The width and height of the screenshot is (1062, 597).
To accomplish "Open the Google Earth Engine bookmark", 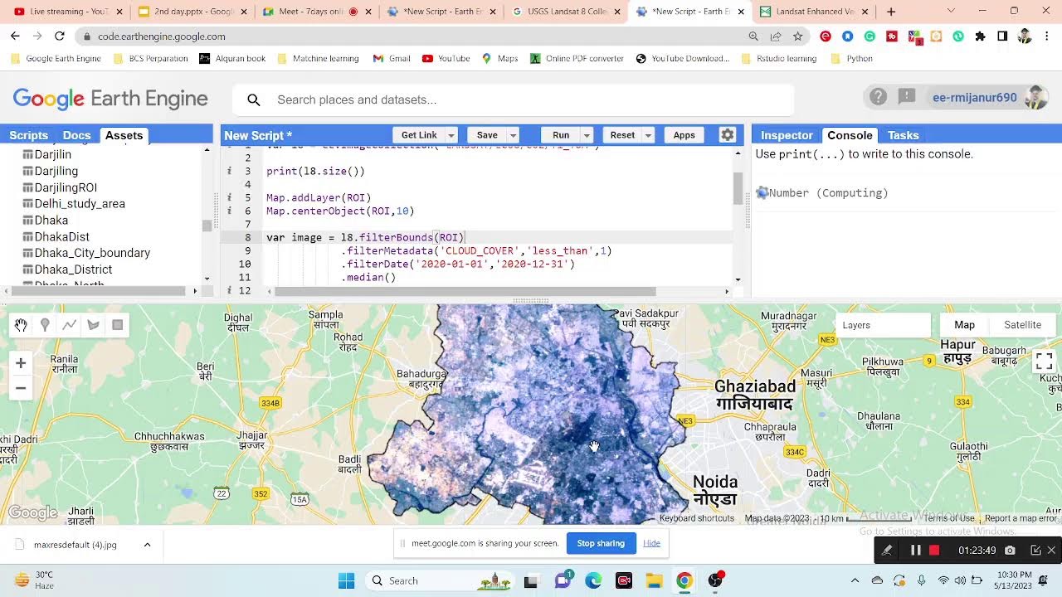I will [56, 59].
